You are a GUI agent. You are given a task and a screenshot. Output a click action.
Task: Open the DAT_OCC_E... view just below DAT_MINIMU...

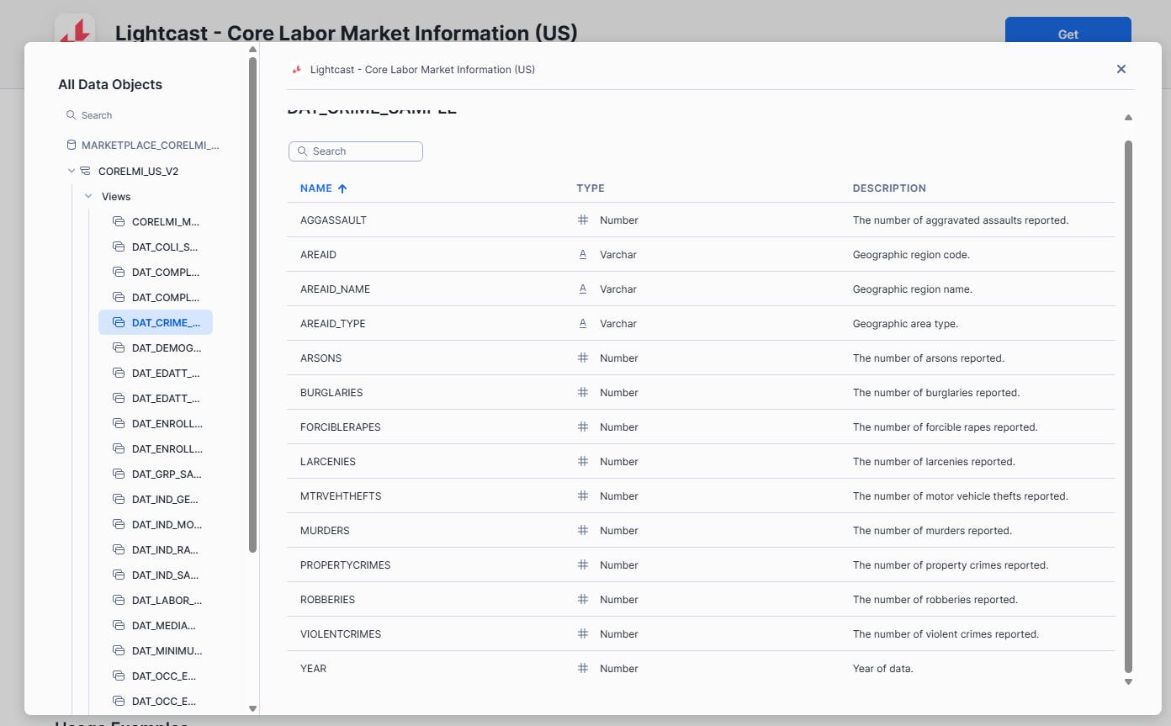tap(156, 676)
